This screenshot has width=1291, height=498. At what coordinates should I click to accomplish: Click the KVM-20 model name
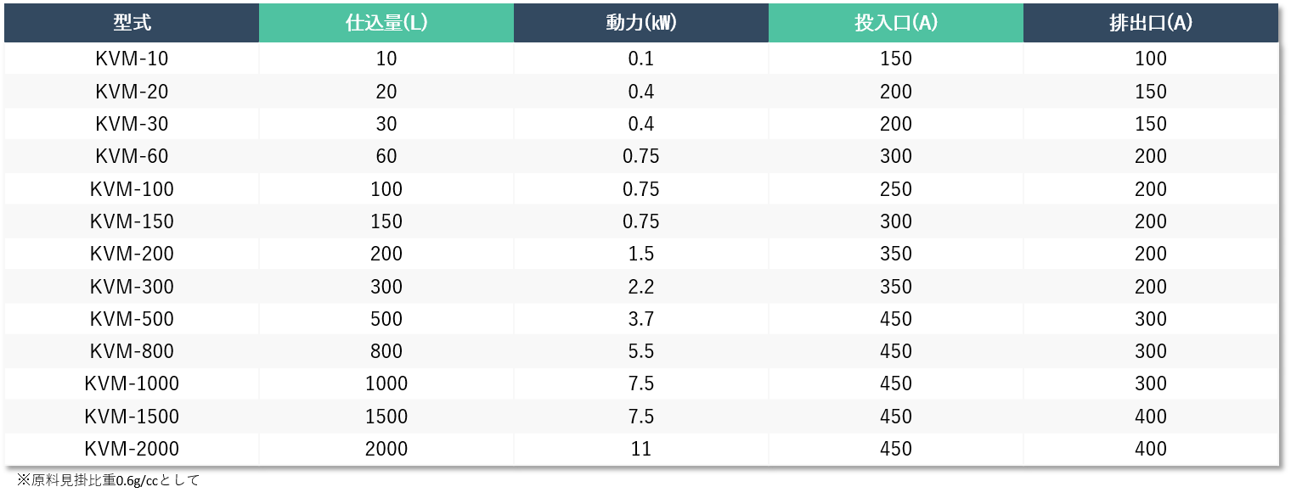pyautogui.click(x=132, y=92)
